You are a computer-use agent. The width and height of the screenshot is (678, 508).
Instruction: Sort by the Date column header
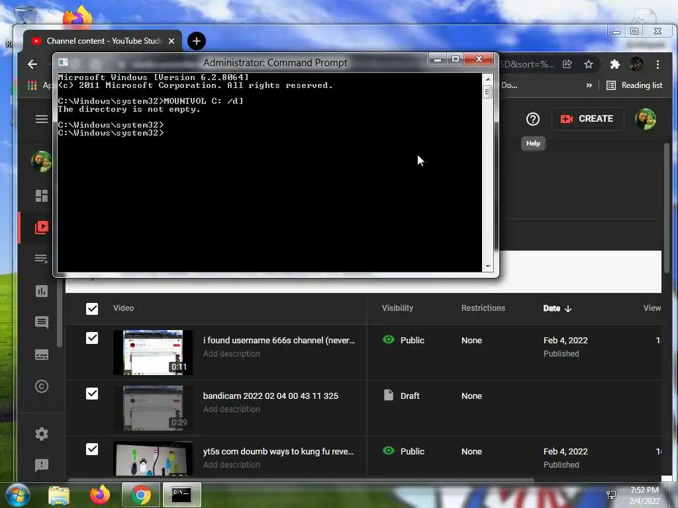point(557,308)
